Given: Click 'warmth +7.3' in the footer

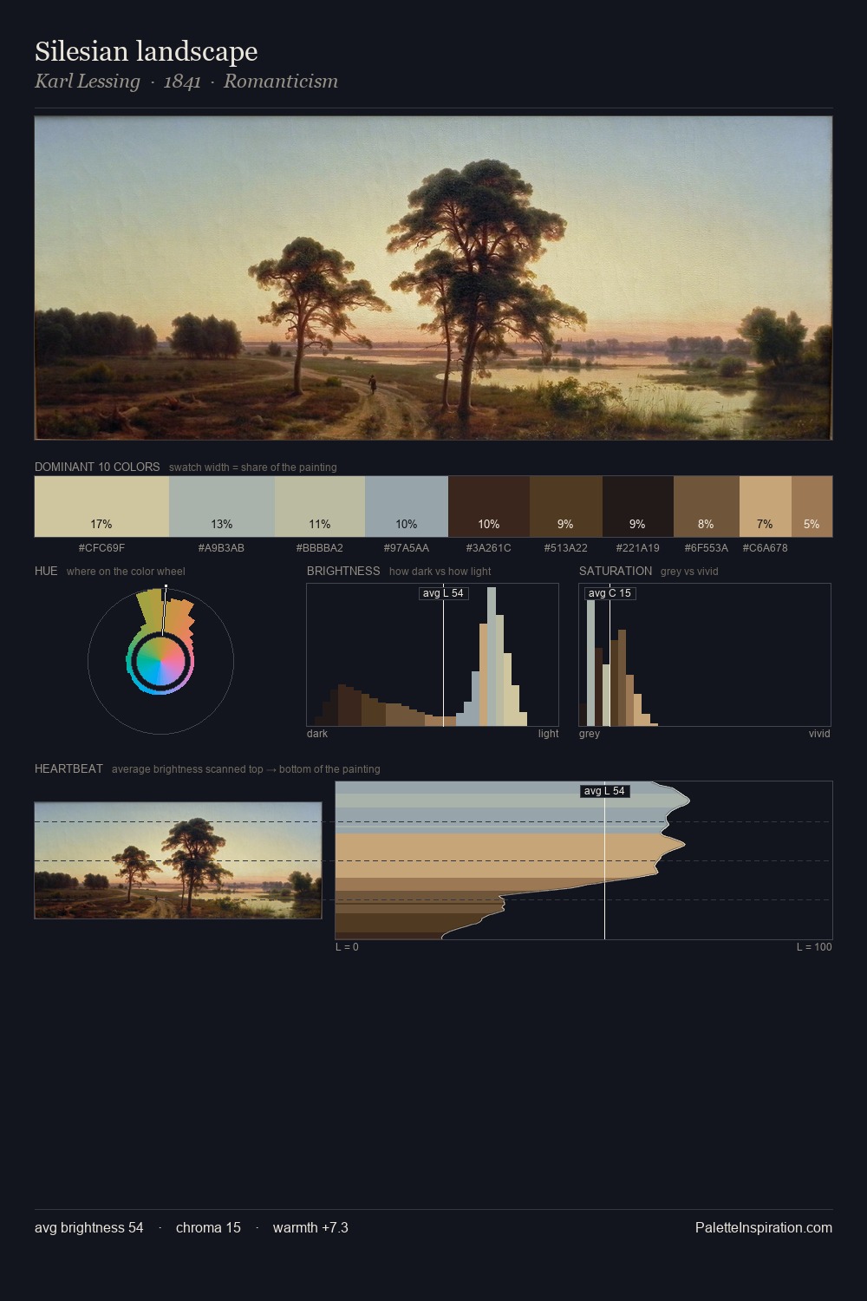Looking at the screenshot, I should (x=310, y=1227).
